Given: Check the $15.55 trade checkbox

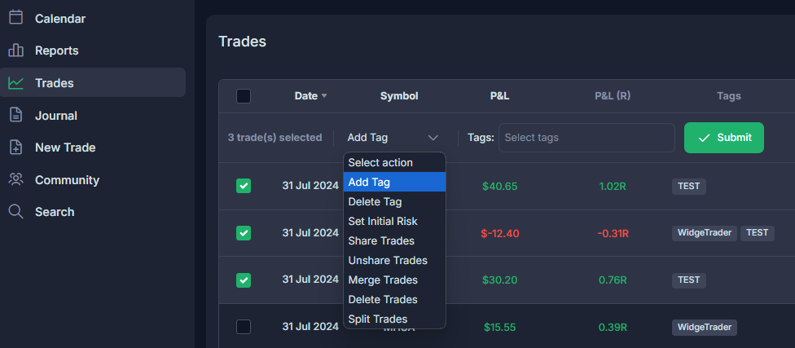Looking at the screenshot, I should tap(244, 327).
